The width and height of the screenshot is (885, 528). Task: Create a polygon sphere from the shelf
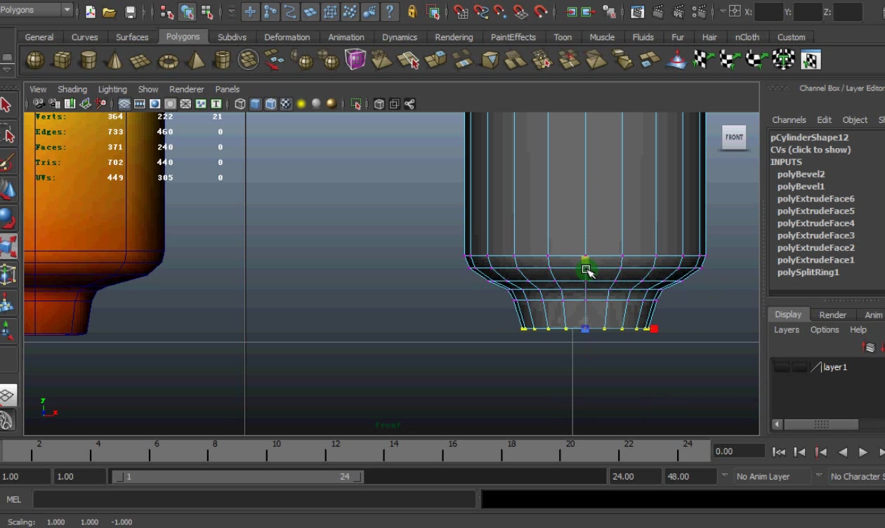34,61
